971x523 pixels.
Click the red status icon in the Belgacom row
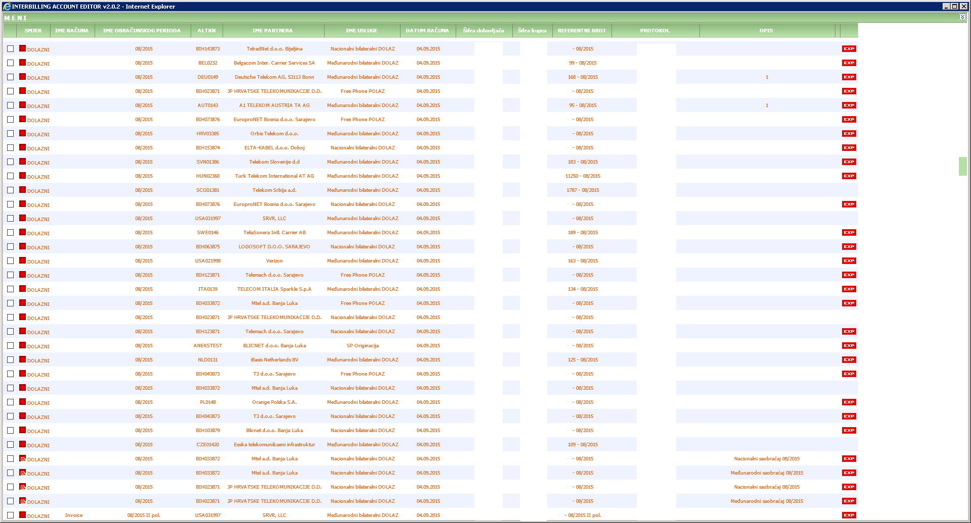click(22, 63)
